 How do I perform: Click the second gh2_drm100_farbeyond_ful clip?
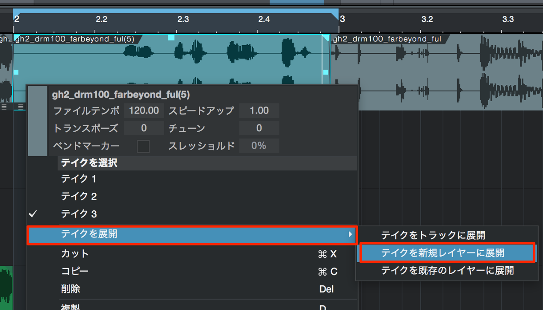pyautogui.click(x=437, y=72)
